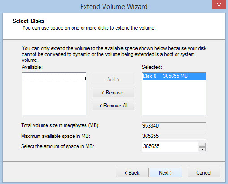Click the 'Select the amount of space in MB' label
The width and height of the screenshot is (228, 184).
[57, 146]
